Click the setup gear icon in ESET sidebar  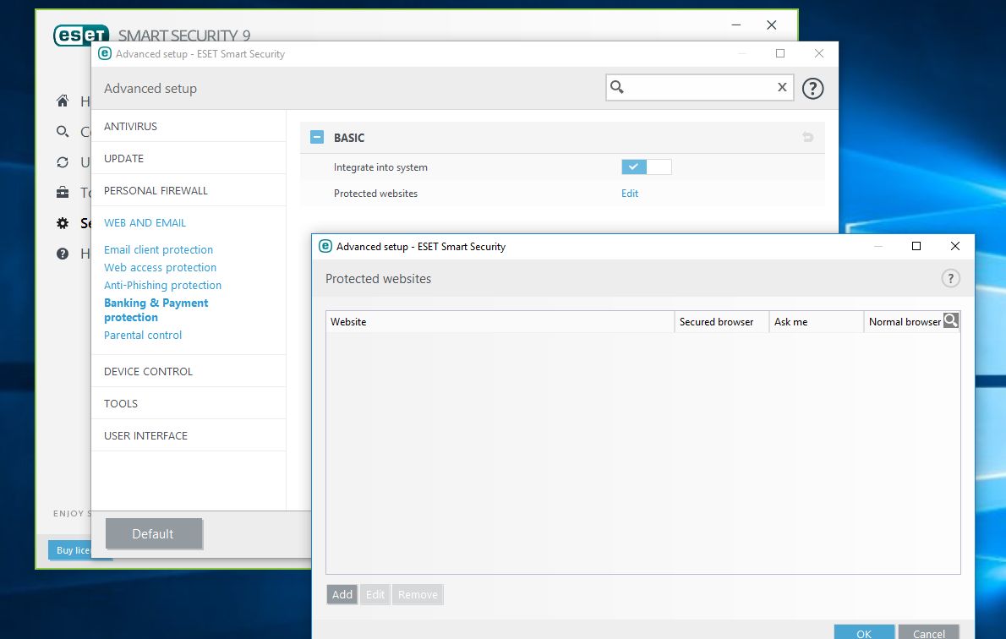(x=63, y=223)
